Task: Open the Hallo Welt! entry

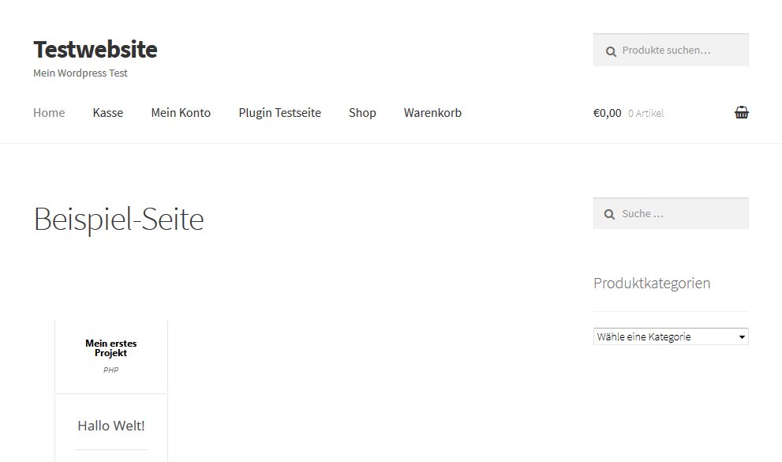Action: pos(110,426)
